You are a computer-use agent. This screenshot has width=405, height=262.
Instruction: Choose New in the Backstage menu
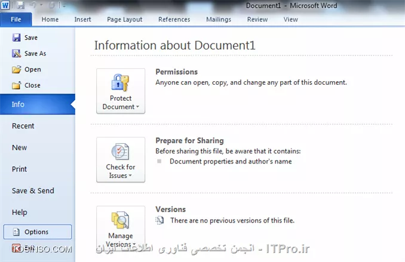click(19, 147)
